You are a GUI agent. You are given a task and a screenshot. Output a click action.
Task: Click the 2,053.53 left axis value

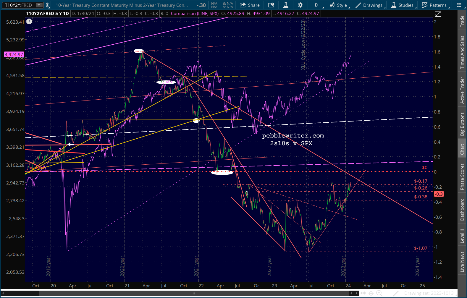coord(15,272)
